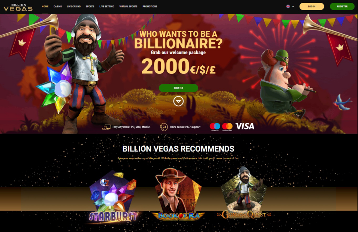The width and height of the screenshot is (358, 232).
Task: Click the Visa payment logo
Action: [x=245, y=126]
